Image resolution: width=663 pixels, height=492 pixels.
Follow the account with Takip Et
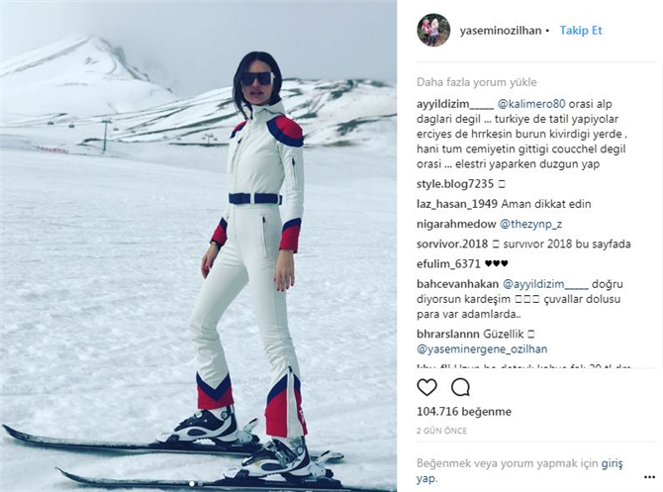tap(581, 31)
